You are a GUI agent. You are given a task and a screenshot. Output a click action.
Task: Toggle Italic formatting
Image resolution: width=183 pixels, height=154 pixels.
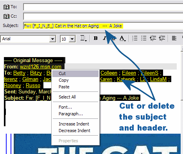[104, 38]
